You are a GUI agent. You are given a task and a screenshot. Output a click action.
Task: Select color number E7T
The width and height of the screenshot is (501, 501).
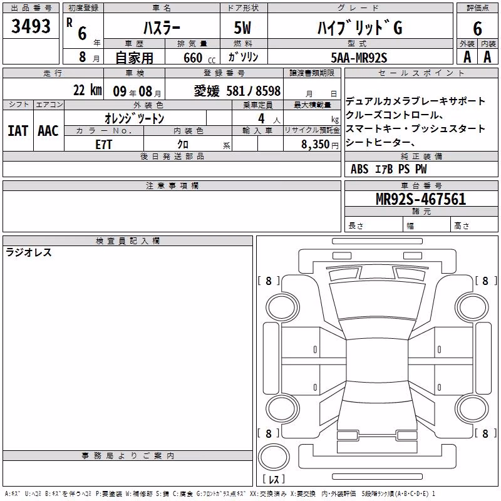[x=103, y=145]
